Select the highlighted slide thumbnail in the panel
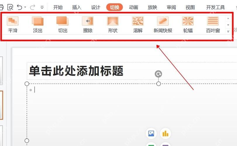This screenshot has width=237, height=146. coord(1,105)
